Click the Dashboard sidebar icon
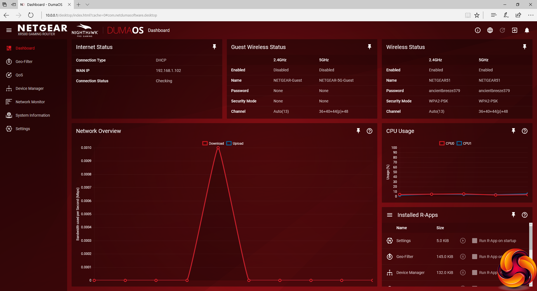 tap(9, 48)
